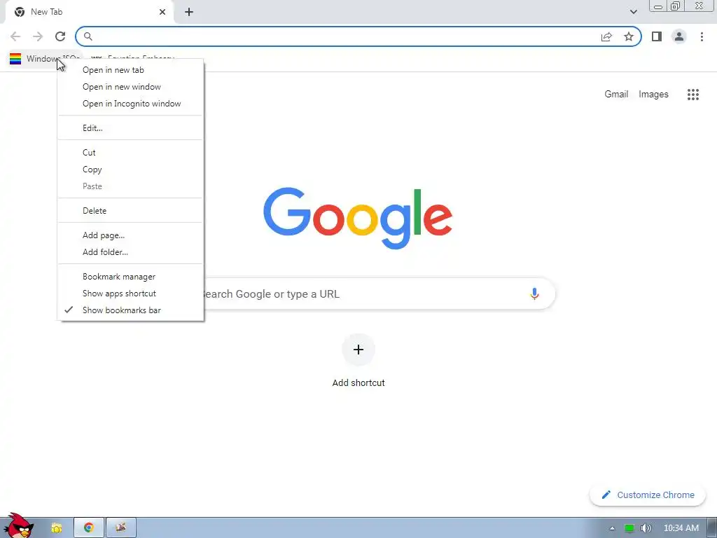Start voice search with the microphone
The image size is (717, 538).
click(534, 294)
